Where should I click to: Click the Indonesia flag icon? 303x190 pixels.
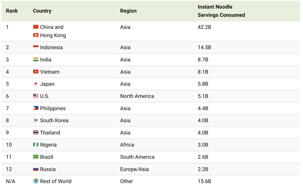(x=35, y=47)
